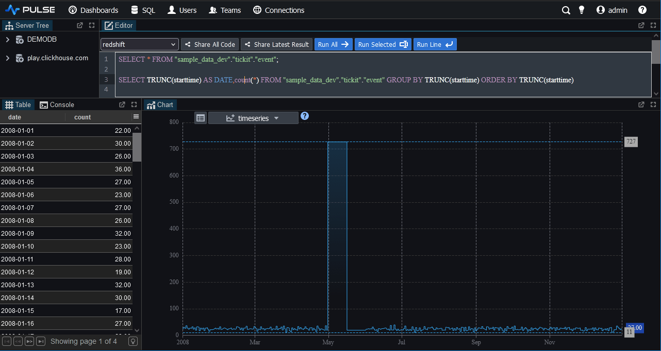Click the lightbulb icon in the top bar
The width and height of the screenshot is (661, 351).
(582, 10)
